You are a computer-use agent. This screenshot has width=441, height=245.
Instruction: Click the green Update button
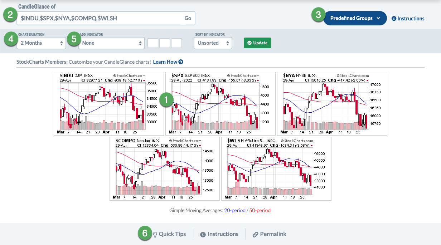(x=257, y=43)
